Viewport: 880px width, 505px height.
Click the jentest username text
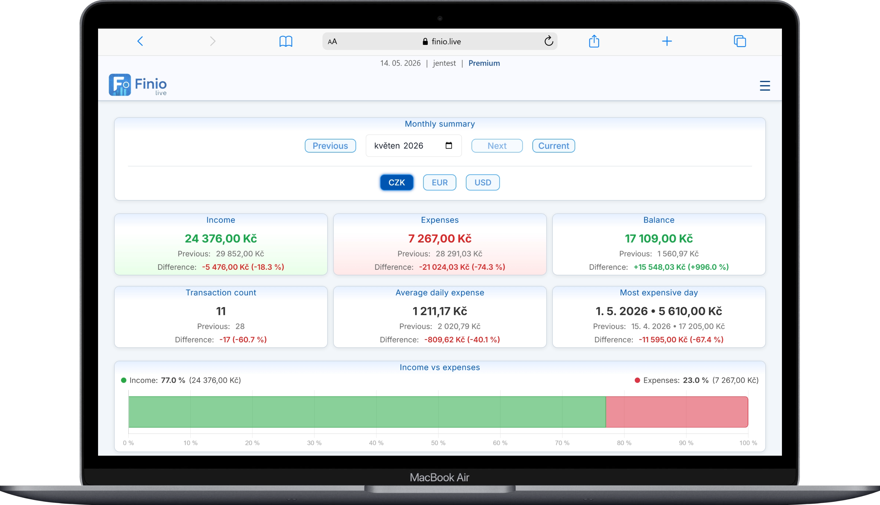point(444,63)
